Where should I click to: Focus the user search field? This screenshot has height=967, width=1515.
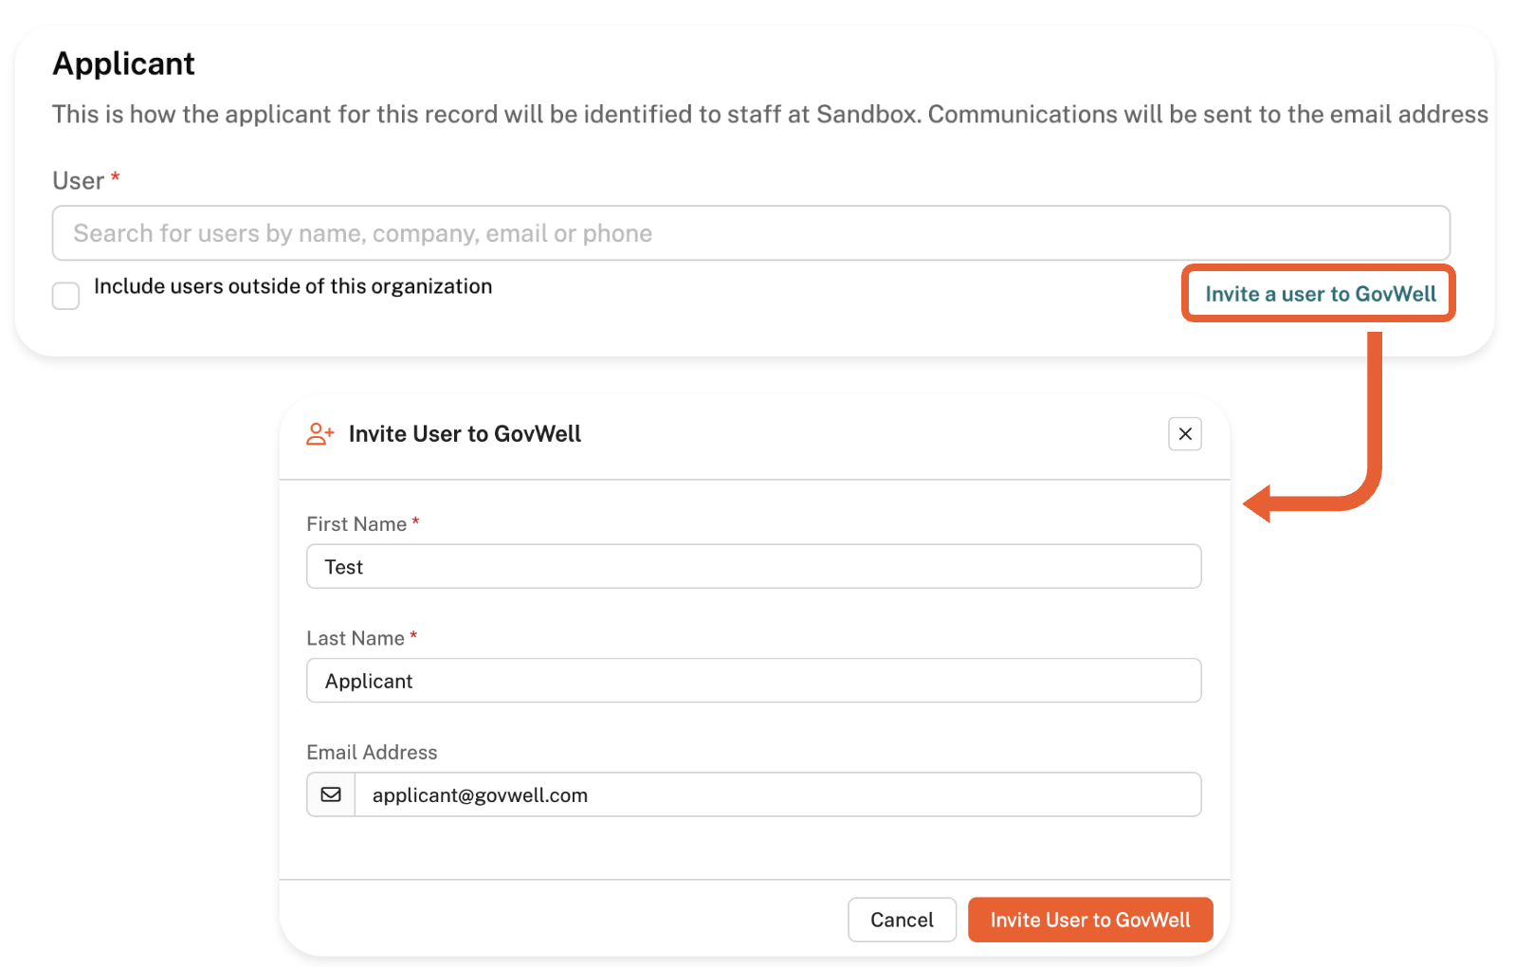(x=751, y=233)
